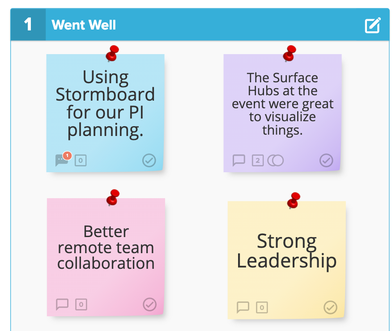This screenshot has width=392, height=331.
Task: Click the Went Well section title
Action: [84, 25]
